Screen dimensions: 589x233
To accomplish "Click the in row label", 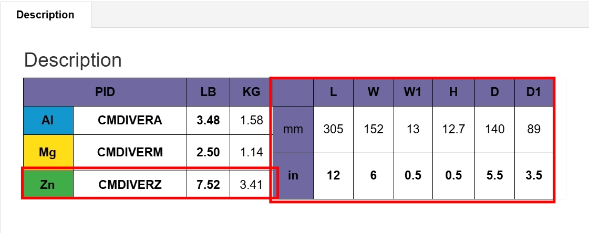I will pyautogui.click(x=293, y=176).
